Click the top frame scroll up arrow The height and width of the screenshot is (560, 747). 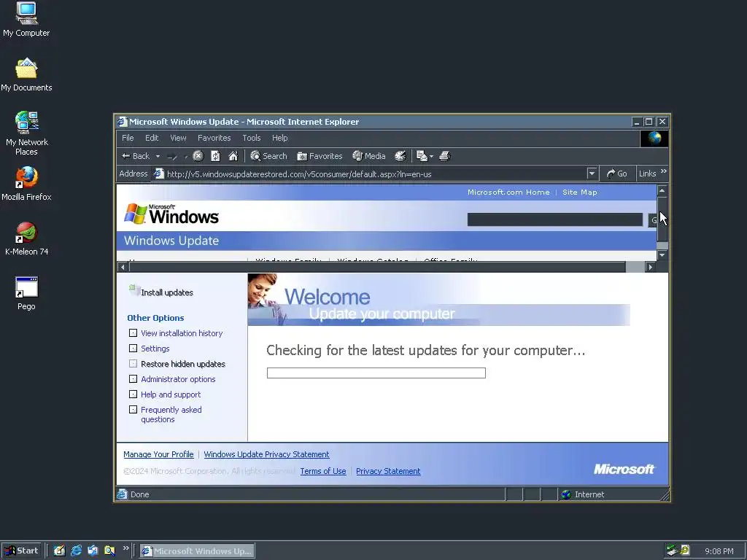coord(662,190)
